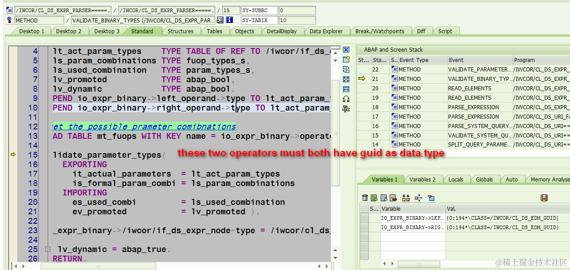570x270 pixels.
Task: Switch to Desktop 1 tab
Action: [31, 31]
